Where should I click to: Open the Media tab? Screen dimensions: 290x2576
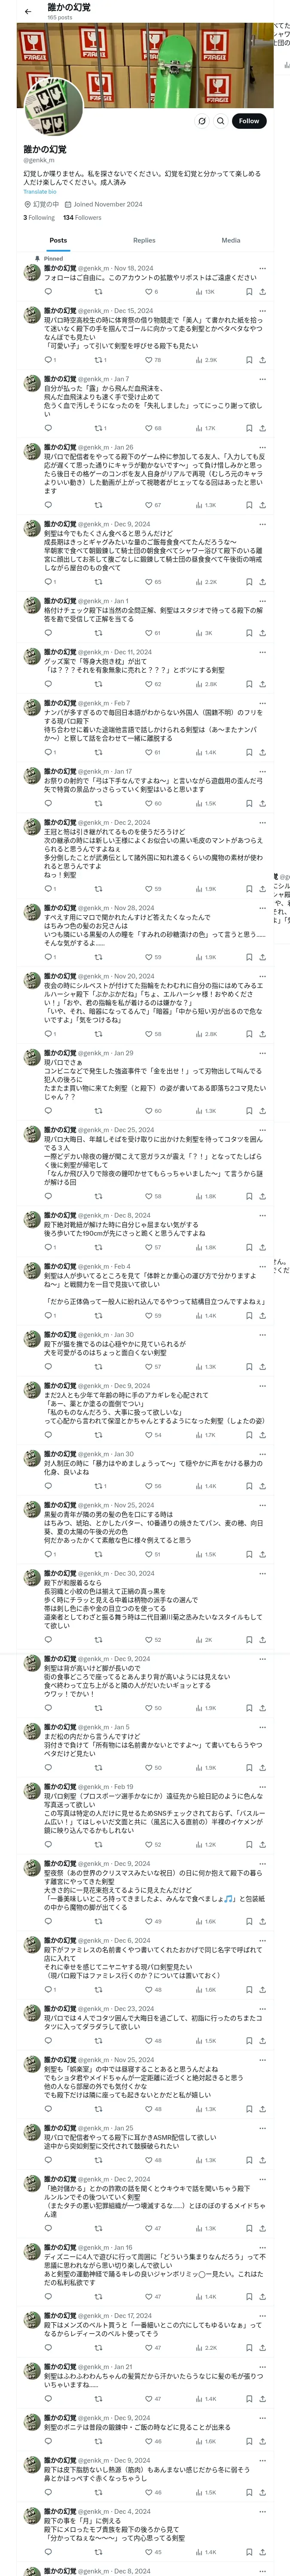231,240
